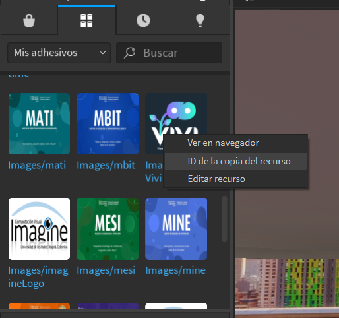Expand the Mis adhesivos dropdown

(x=59, y=53)
